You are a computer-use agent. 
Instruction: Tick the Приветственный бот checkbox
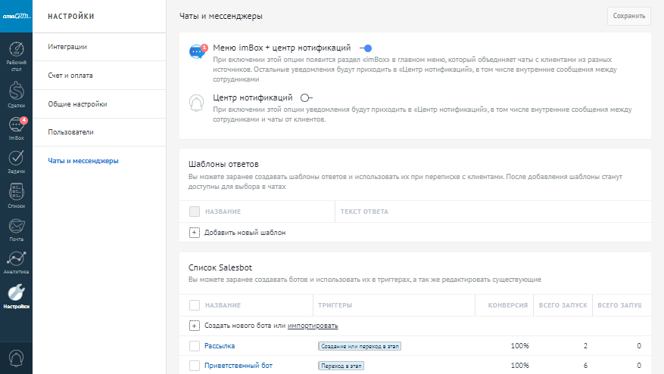pos(195,366)
